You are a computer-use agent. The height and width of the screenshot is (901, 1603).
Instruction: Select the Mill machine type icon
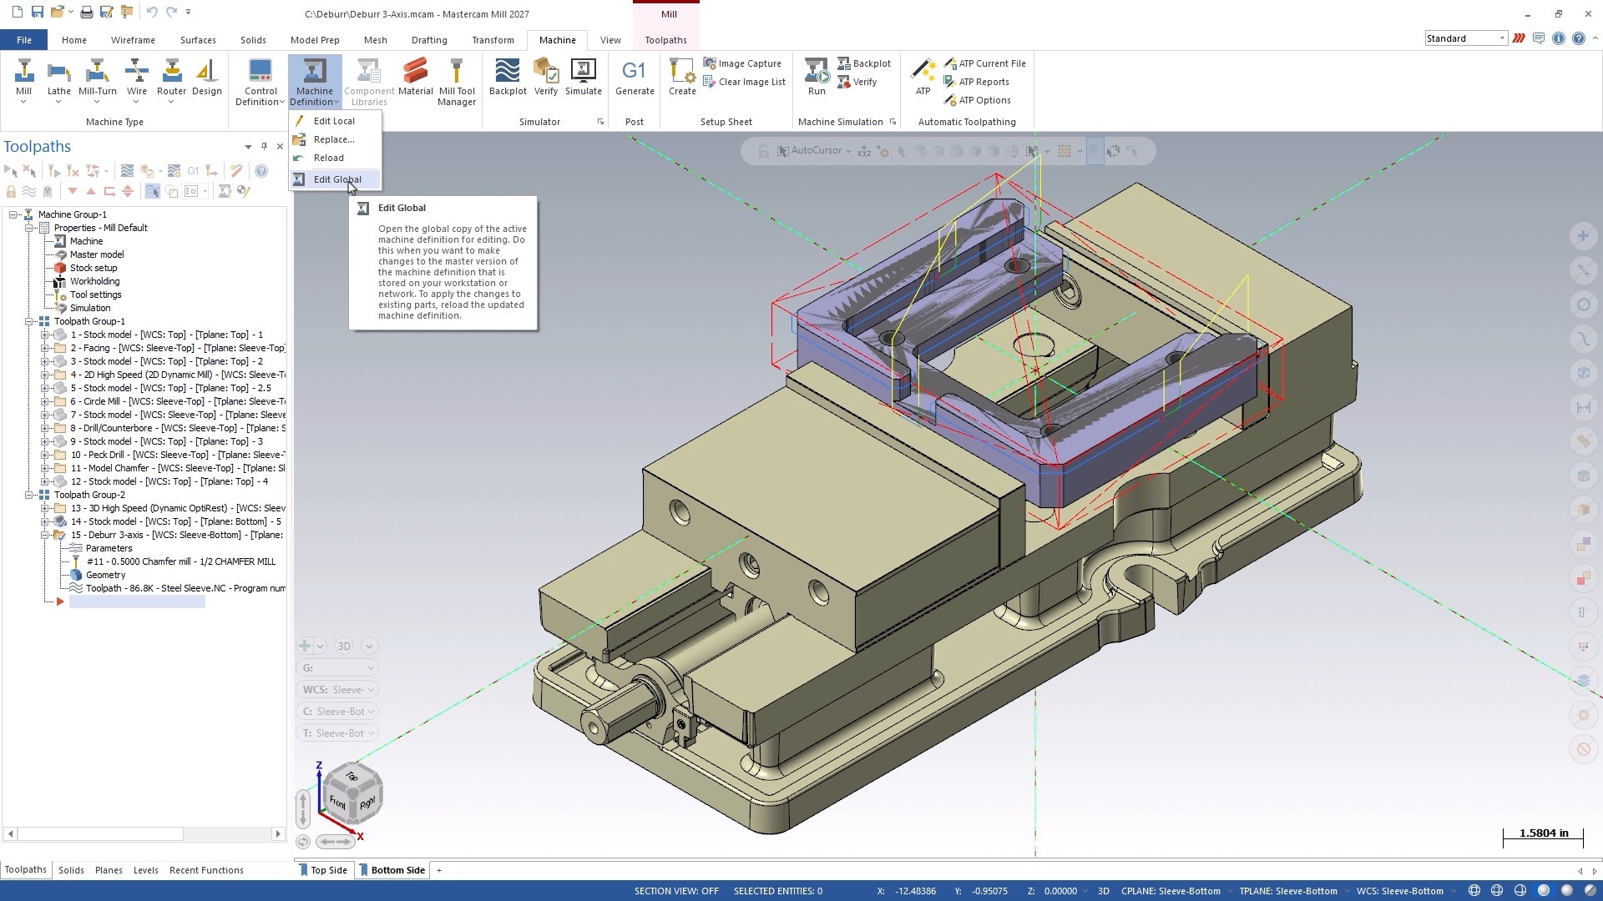point(23,79)
